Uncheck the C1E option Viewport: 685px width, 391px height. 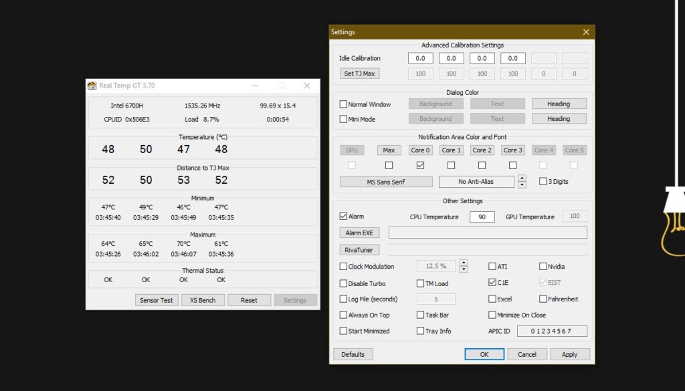(492, 281)
